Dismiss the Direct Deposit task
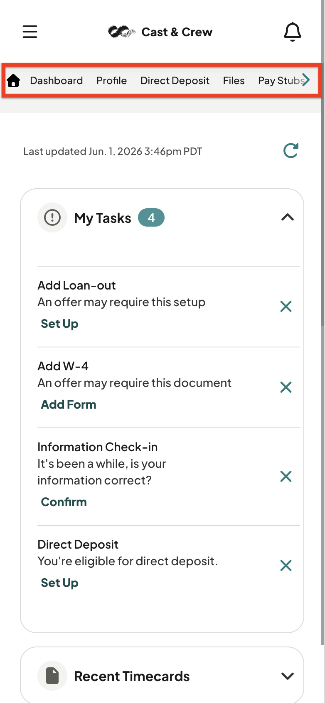The height and width of the screenshot is (704, 325). [286, 565]
